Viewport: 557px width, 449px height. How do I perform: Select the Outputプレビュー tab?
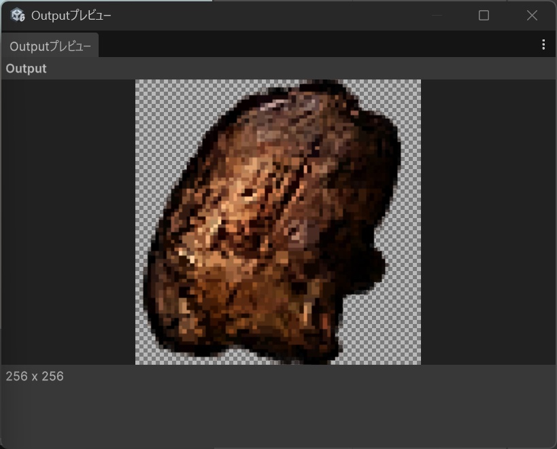(50, 46)
